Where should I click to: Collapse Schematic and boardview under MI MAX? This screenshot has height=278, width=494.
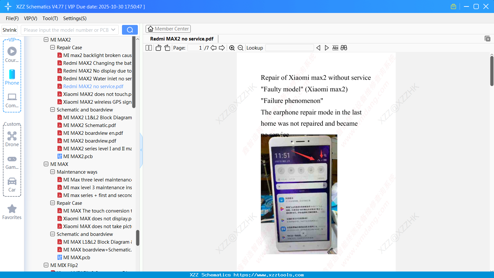(x=53, y=234)
